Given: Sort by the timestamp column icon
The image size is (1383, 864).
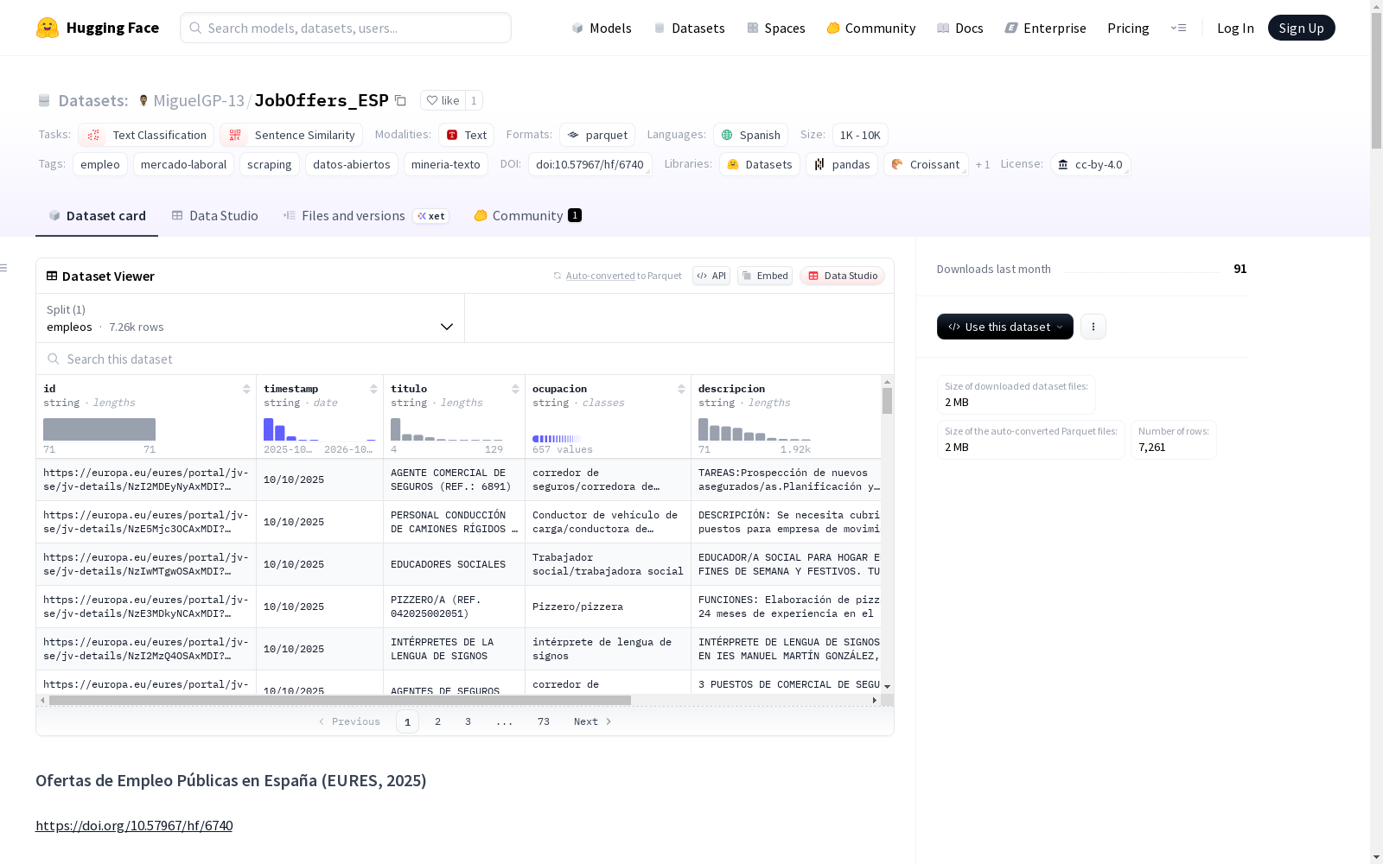Looking at the screenshot, I should 373,389.
